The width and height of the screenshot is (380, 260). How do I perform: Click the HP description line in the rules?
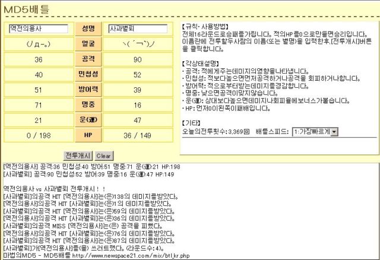pyautogui.click(x=226, y=108)
